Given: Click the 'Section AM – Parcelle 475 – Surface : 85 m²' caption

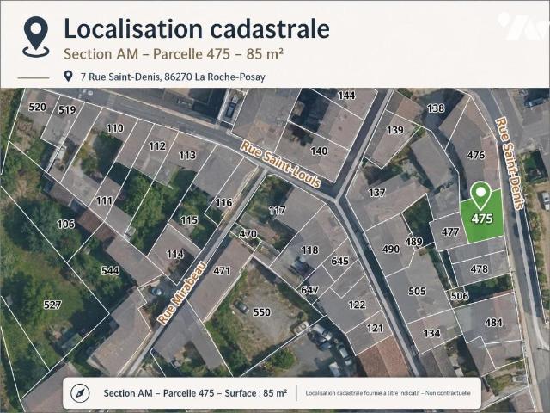Looking at the screenshot, I should [195, 393].
